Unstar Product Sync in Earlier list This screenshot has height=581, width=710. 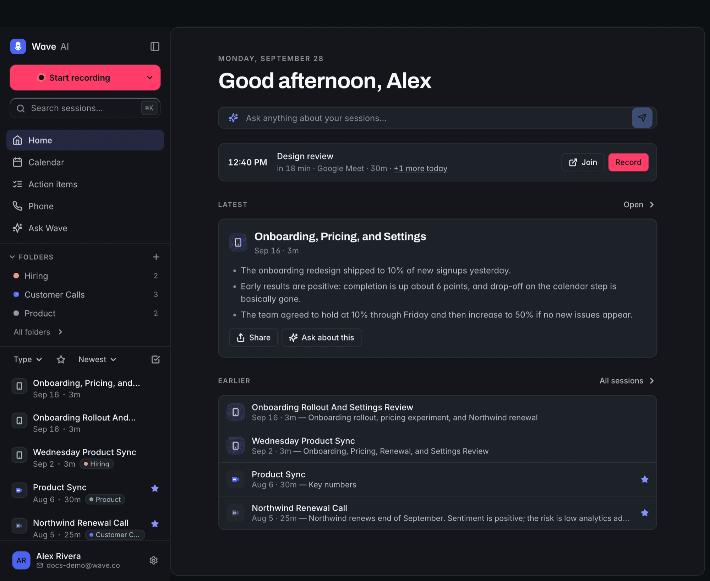(x=645, y=479)
